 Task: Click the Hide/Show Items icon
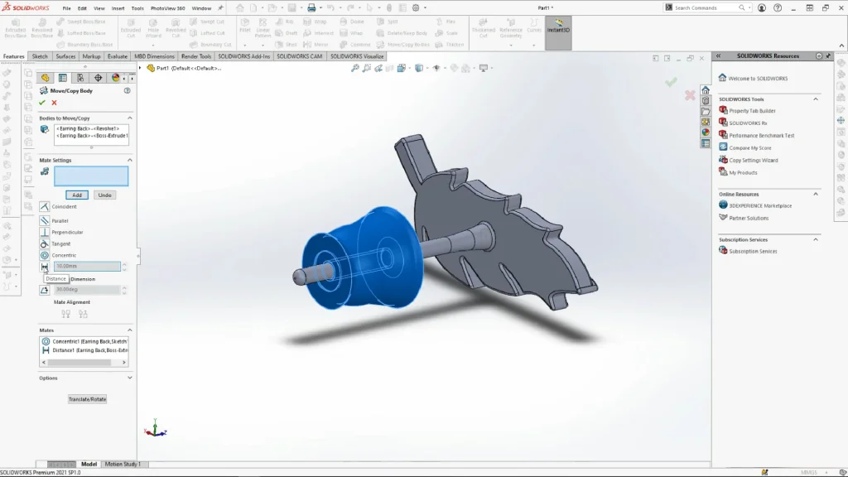pyautogui.click(x=436, y=68)
